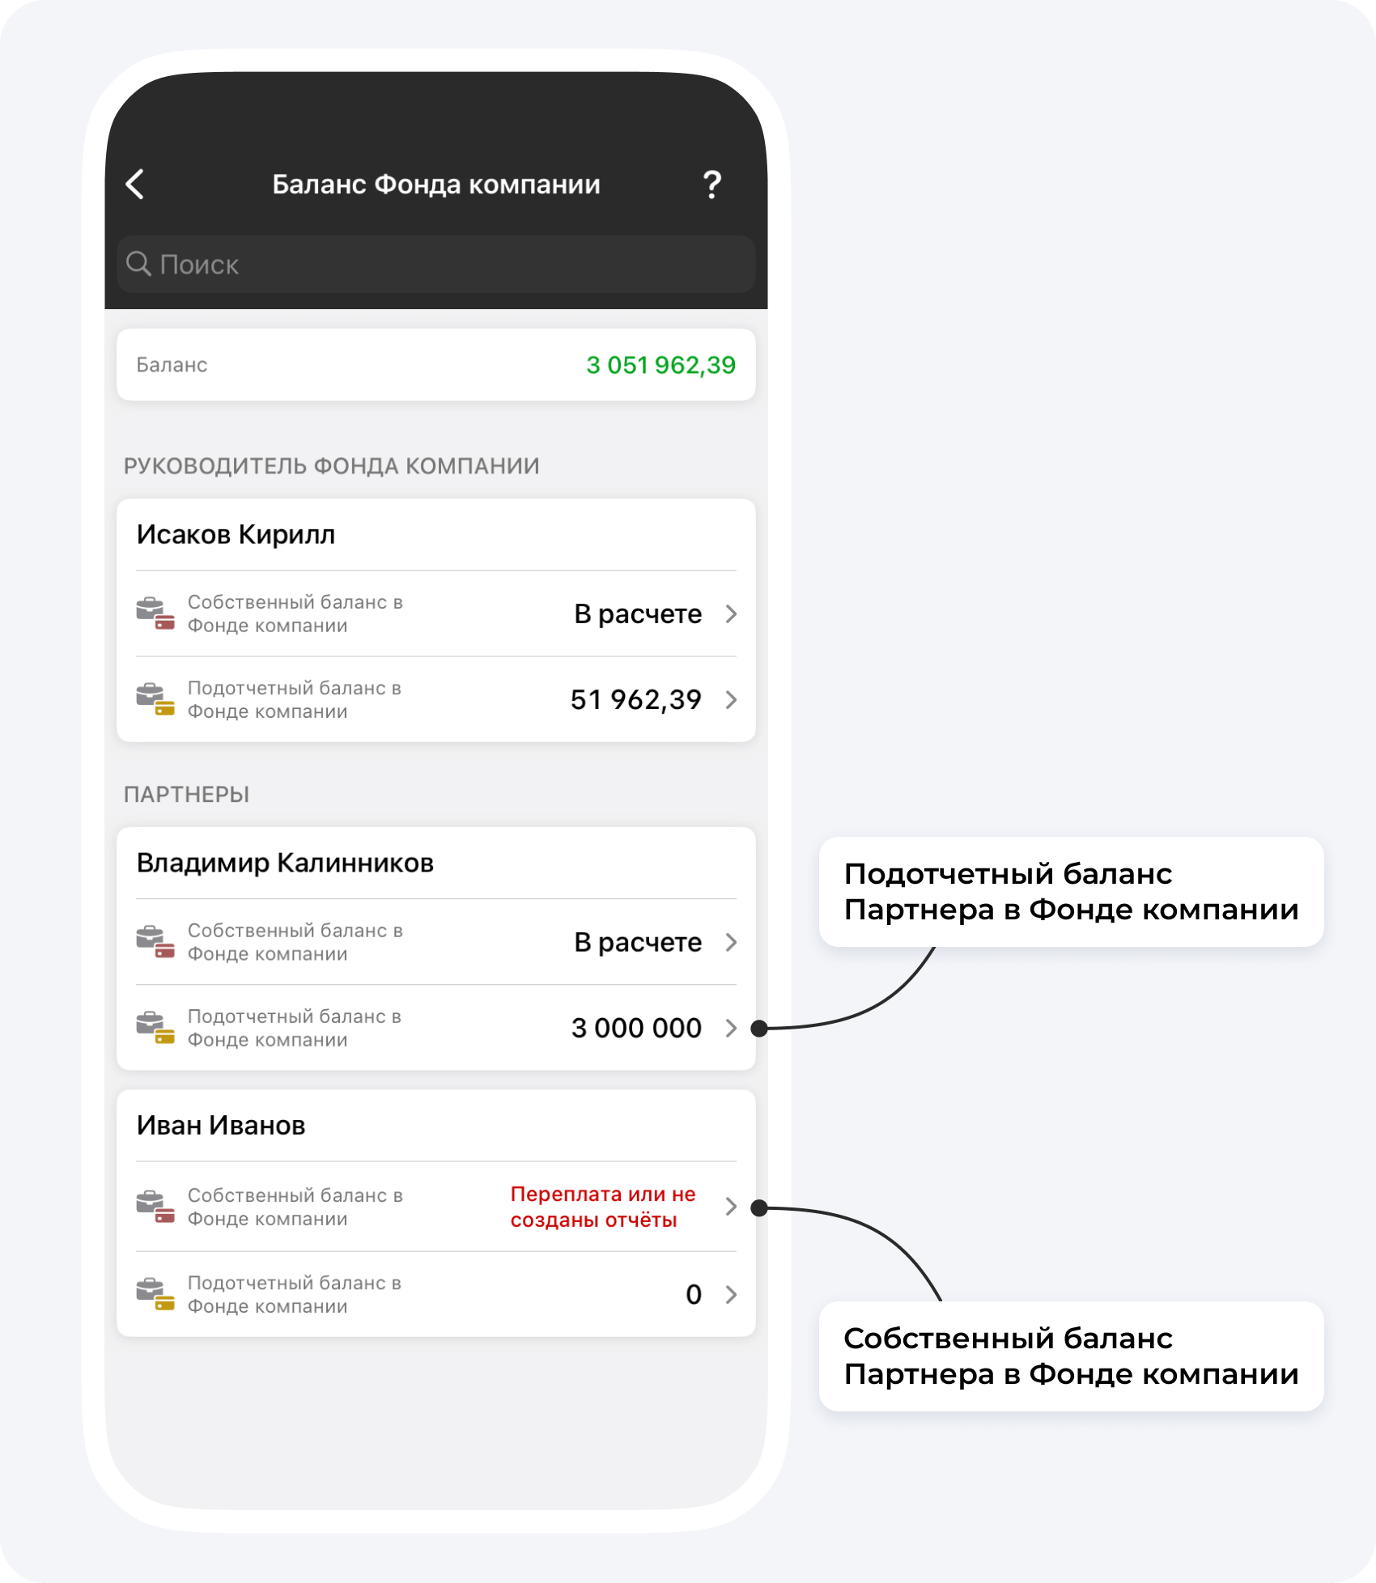Focus the Поиск search field
Viewport: 1376px width, 1583px height.
[x=436, y=264]
